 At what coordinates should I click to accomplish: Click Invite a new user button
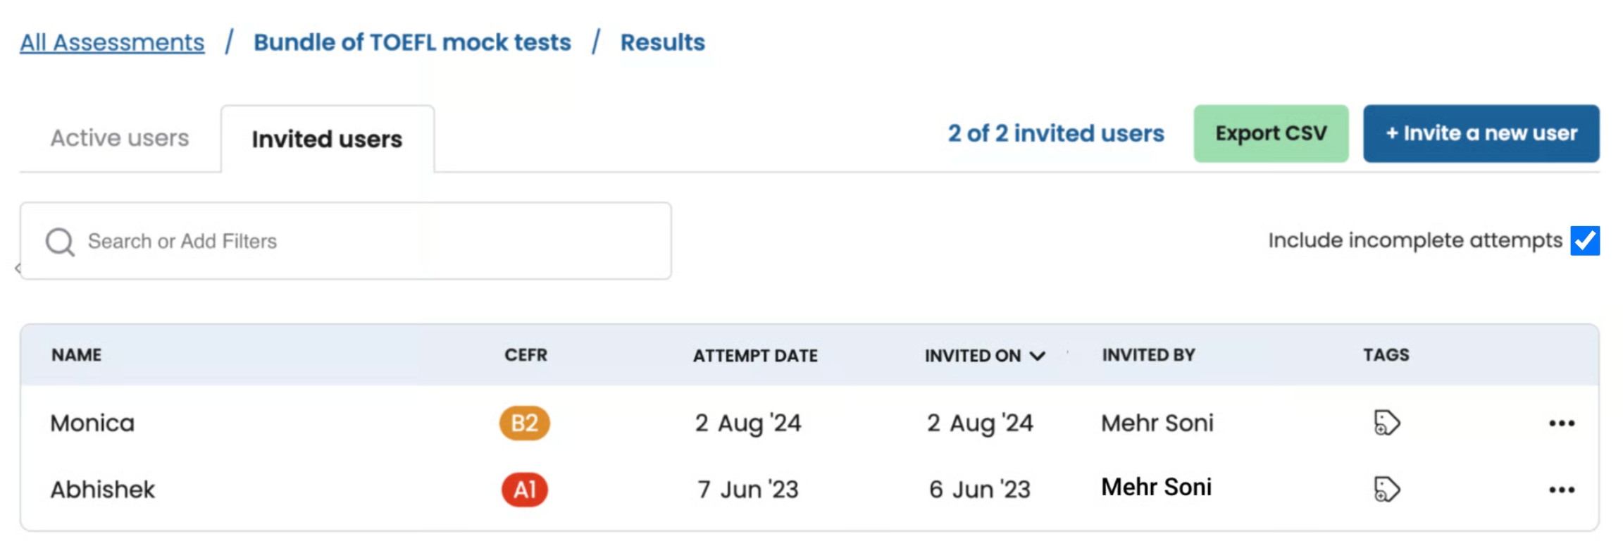click(x=1481, y=134)
